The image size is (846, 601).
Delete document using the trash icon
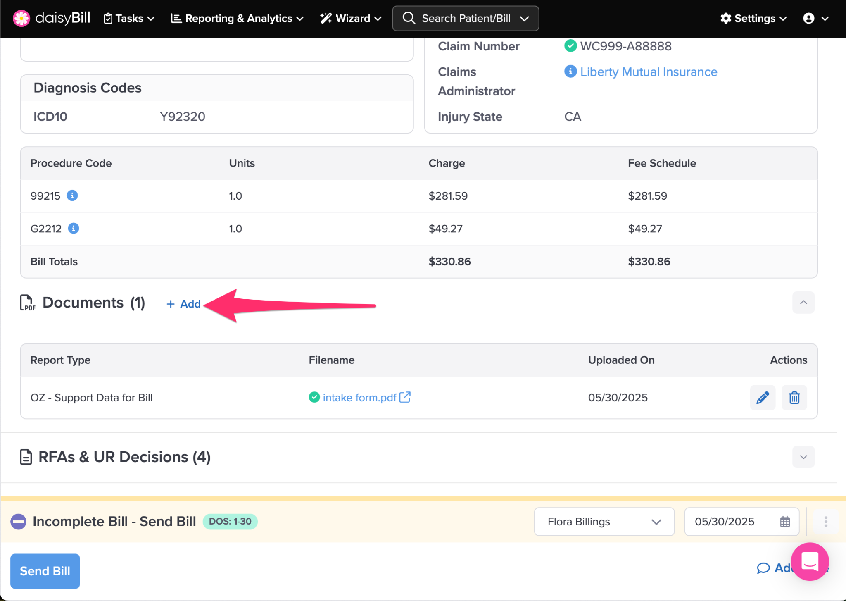[x=794, y=398]
